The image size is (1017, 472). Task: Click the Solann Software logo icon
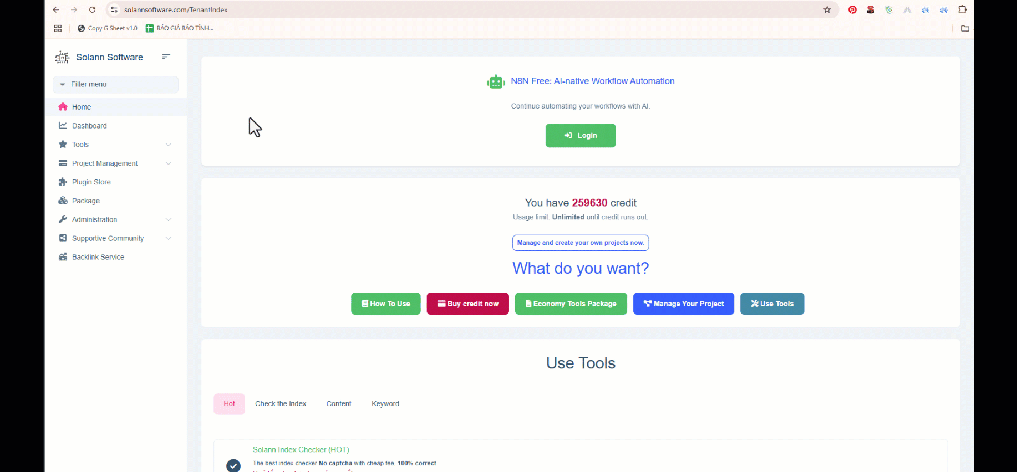click(62, 57)
